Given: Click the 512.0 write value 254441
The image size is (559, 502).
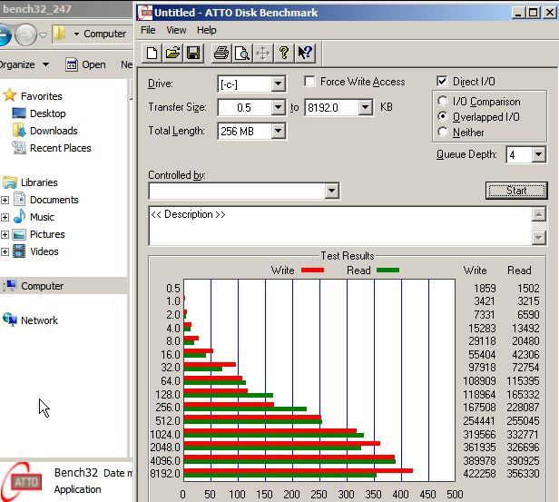Looking at the screenshot, I should (x=479, y=420).
